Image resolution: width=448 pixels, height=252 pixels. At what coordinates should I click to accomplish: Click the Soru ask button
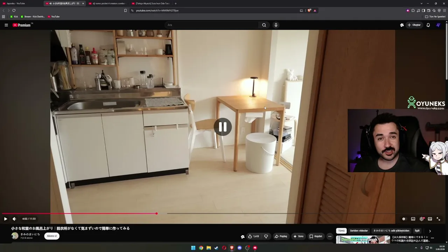pyautogui.click(x=298, y=236)
